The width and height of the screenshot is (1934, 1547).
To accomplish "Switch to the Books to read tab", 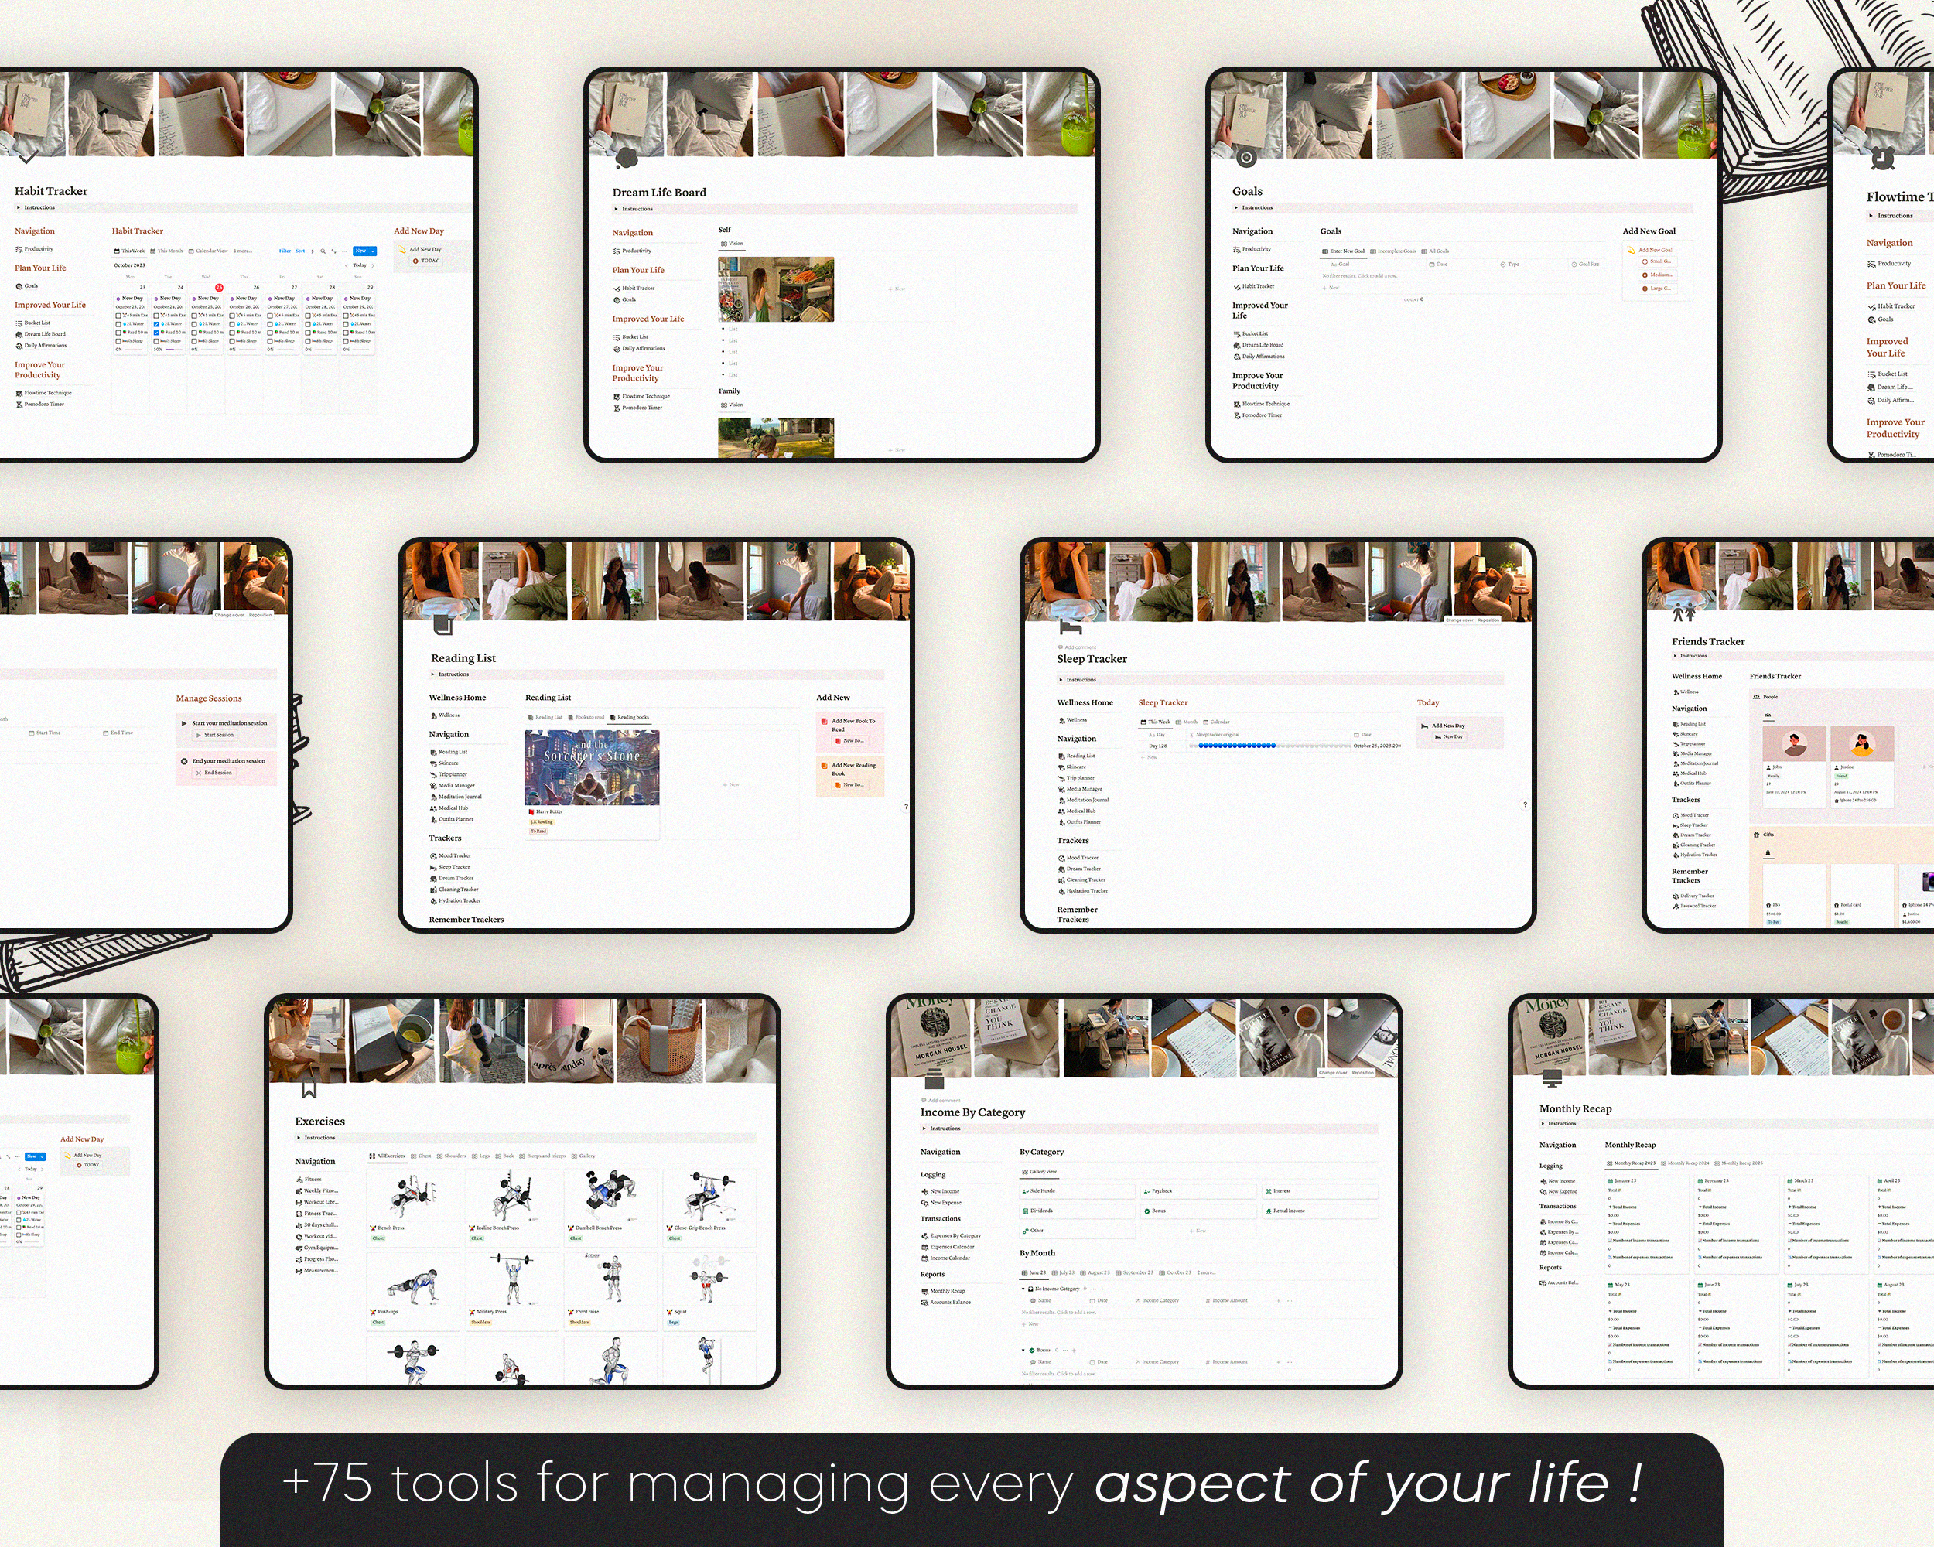I will pos(586,718).
